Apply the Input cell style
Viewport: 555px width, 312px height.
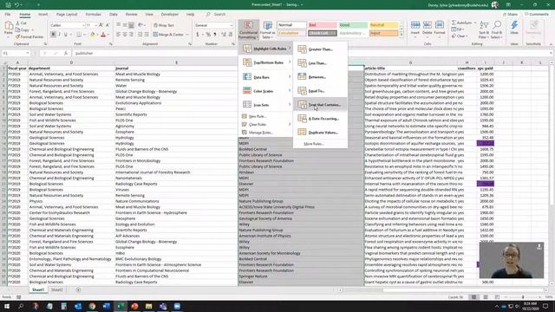point(383,33)
